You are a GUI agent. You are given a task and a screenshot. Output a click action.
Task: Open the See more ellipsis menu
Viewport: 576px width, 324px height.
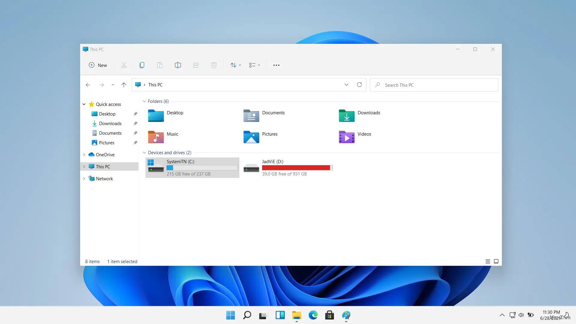pos(276,65)
